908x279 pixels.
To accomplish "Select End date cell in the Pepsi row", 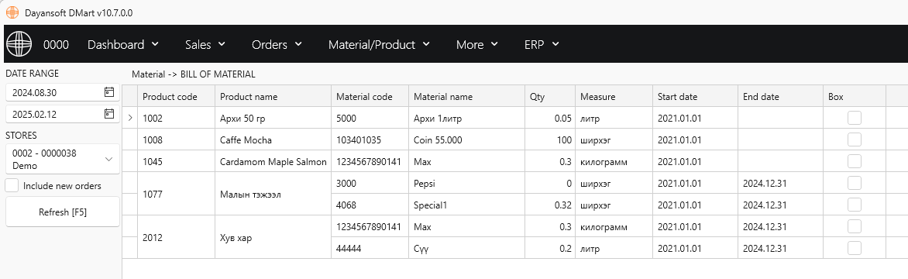I will 781,183.
